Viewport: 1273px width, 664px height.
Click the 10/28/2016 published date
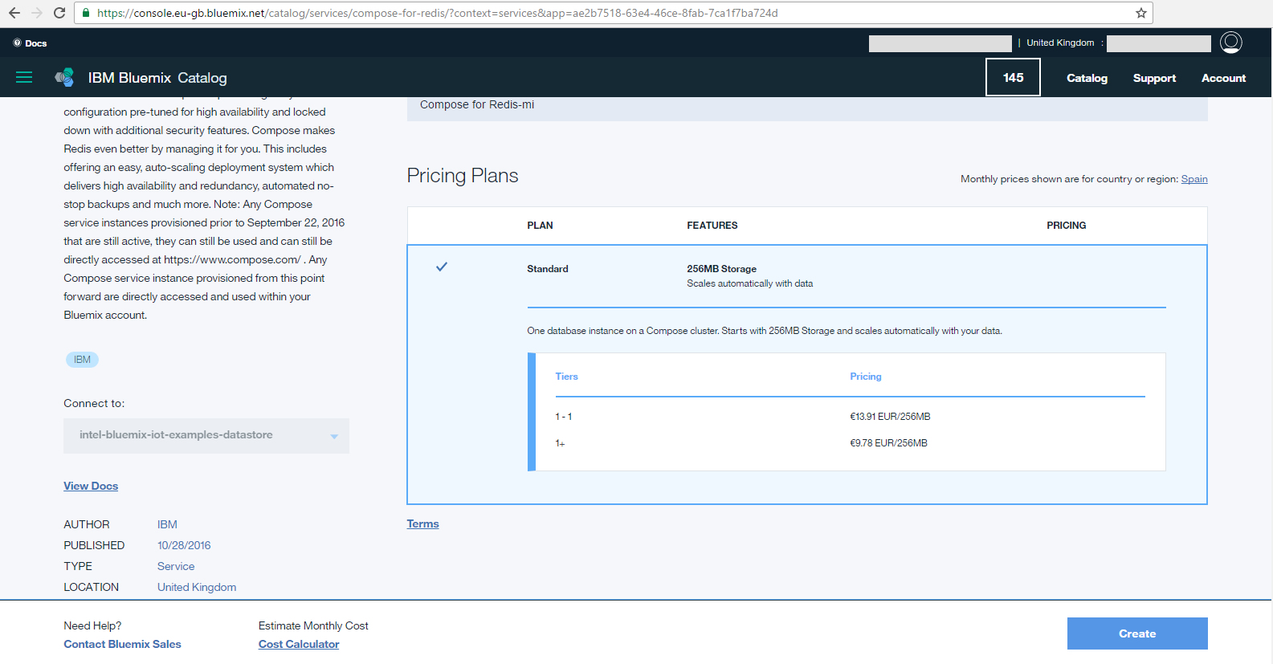tap(184, 545)
